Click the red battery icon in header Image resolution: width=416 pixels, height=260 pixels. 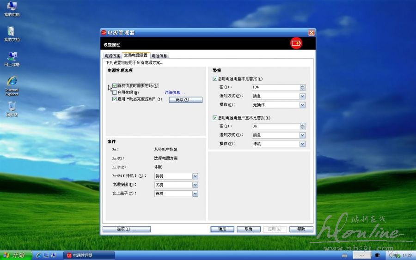[296, 43]
